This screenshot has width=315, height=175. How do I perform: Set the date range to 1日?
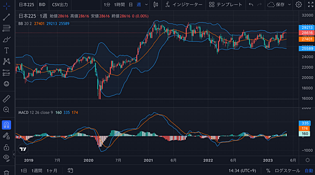[24, 171]
